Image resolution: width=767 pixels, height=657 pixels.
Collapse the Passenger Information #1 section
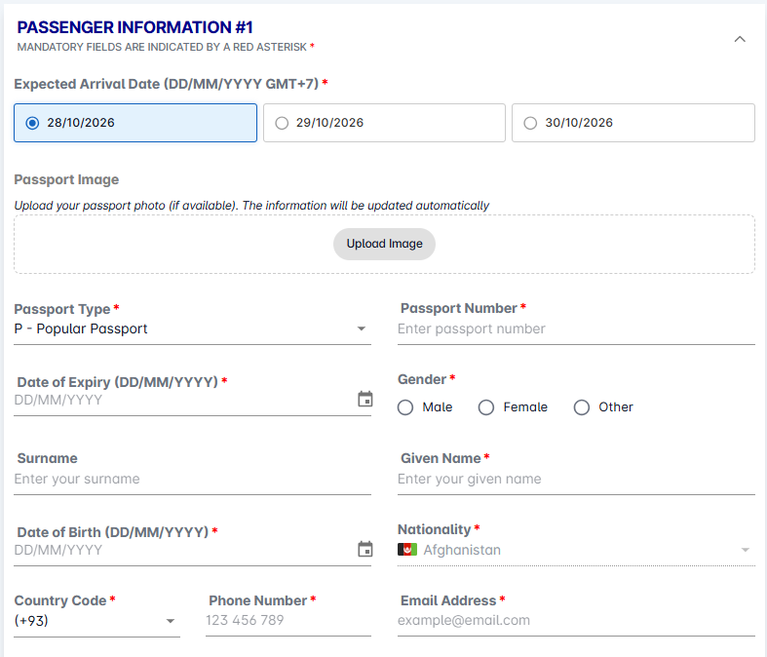tap(740, 39)
